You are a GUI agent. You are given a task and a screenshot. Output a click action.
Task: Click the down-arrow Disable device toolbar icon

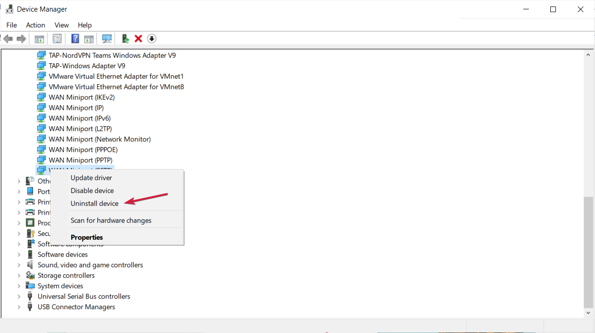pos(152,39)
